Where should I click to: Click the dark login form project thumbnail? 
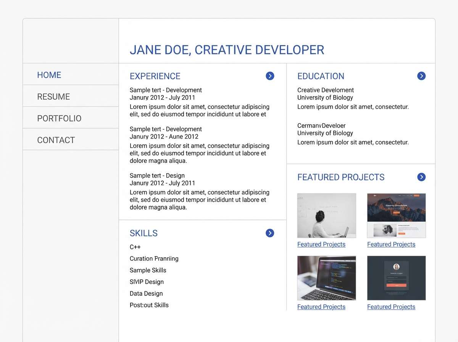tap(396, 278)
